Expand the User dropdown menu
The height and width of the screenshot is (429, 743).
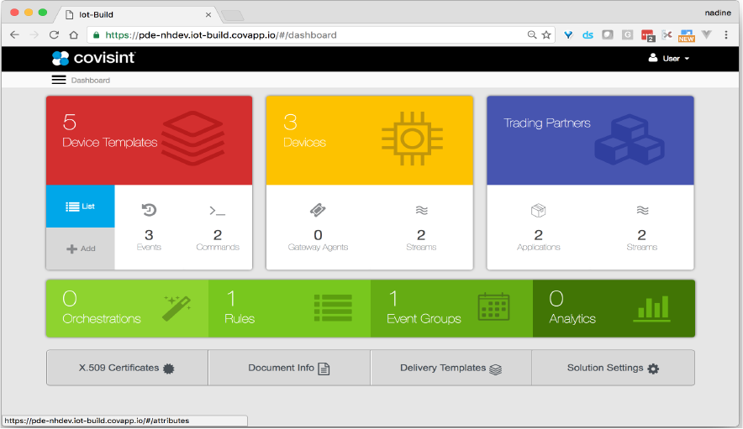669,59
